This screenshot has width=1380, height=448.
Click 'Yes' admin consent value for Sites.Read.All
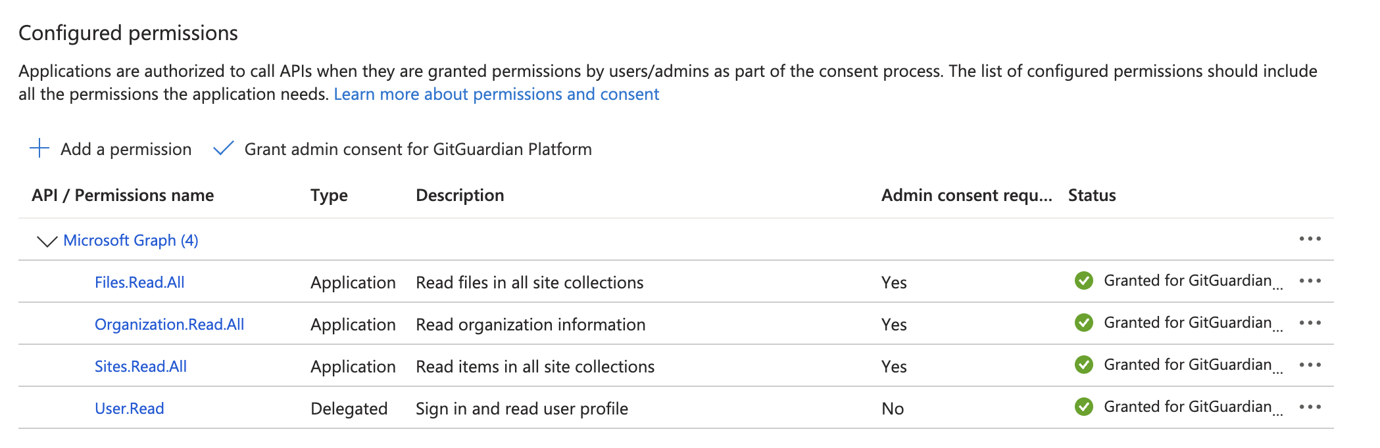(894, 367)
